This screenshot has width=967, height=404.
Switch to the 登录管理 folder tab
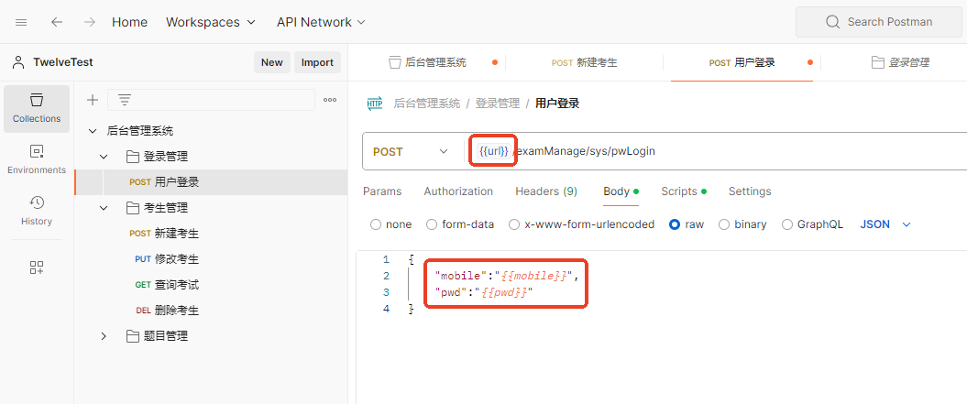900,62
